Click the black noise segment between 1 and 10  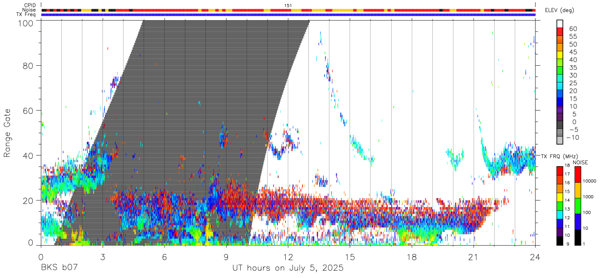578,237
